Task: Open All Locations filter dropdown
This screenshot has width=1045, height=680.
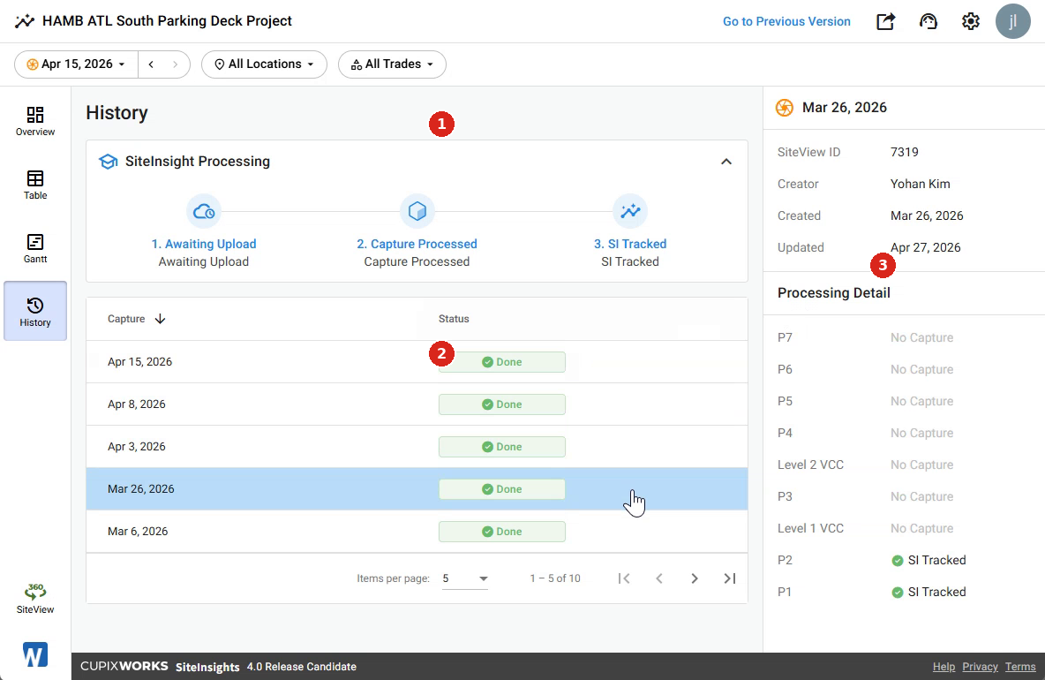Action: 264,64
